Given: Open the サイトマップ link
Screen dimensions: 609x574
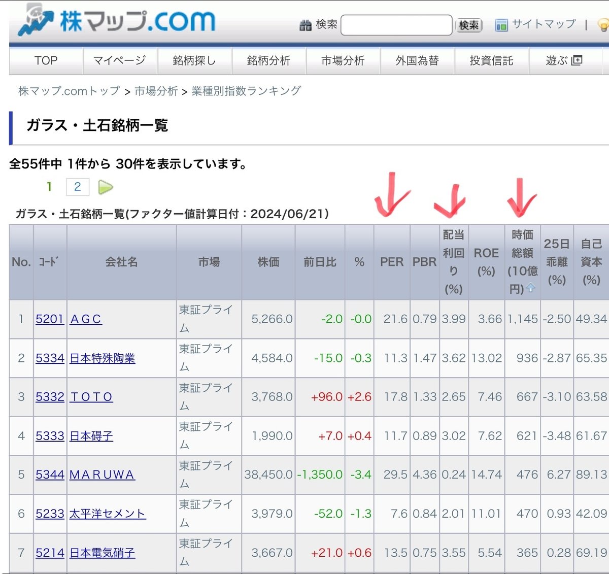Looking at the screenshot, I should click(544, 24).
